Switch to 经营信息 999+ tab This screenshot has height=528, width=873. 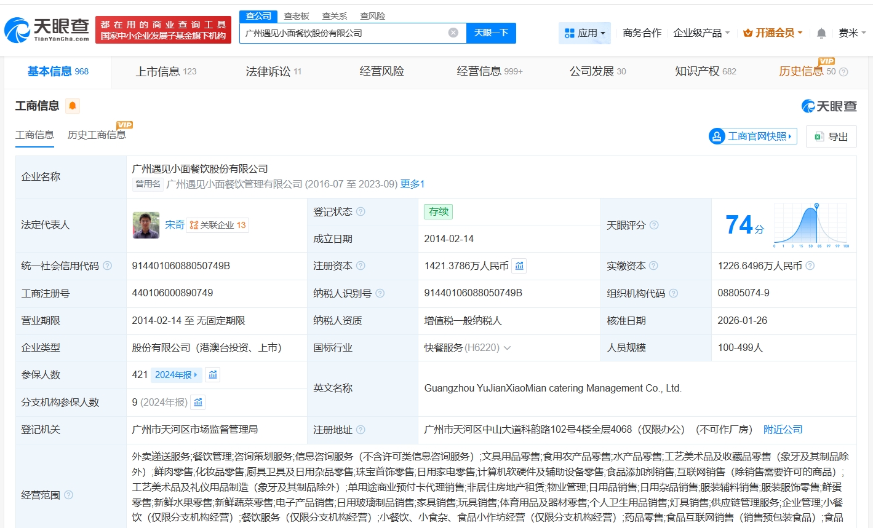coord(490,71)
